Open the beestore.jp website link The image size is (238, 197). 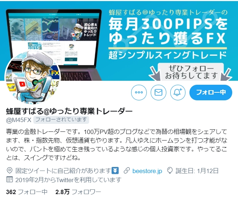tap(147, 171)
